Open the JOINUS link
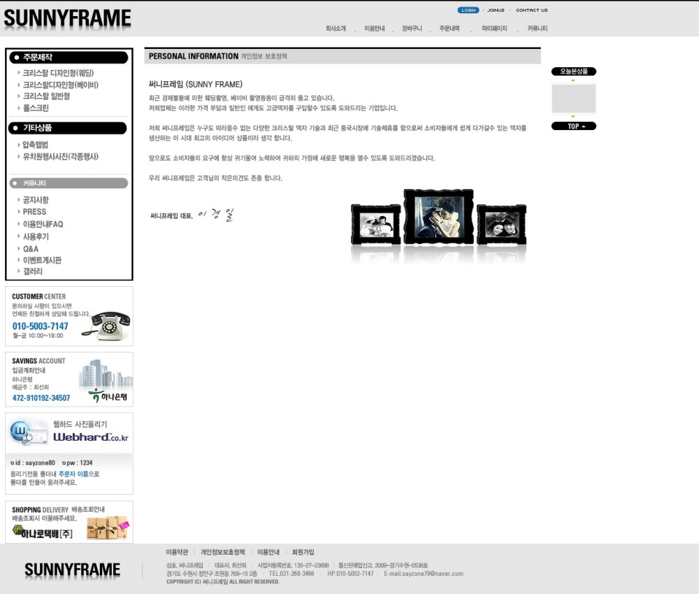699x594 pixels. 496,10
